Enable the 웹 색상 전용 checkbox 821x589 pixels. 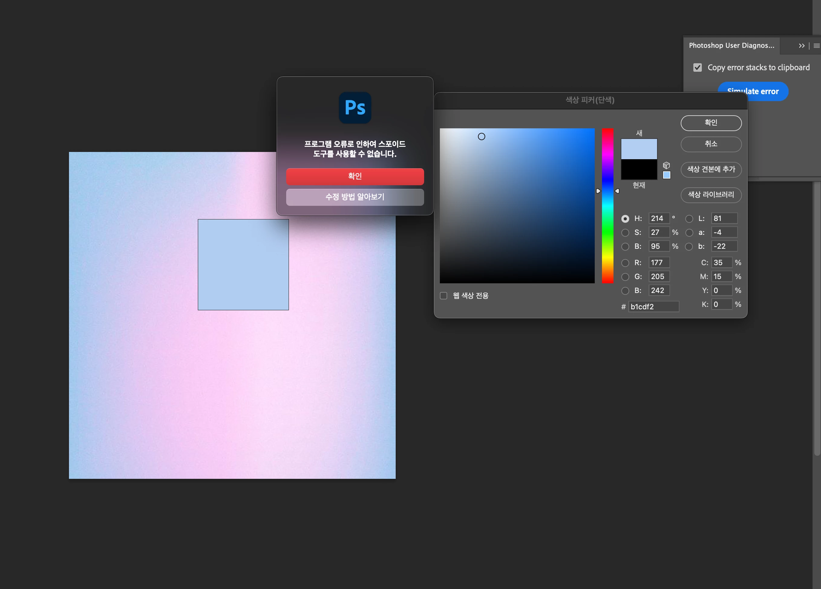(x=443, y=296)
